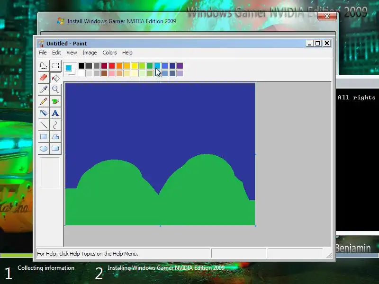Select the lavender swatch in bottom row
This screenshot has width=379, height=284.
180,73
